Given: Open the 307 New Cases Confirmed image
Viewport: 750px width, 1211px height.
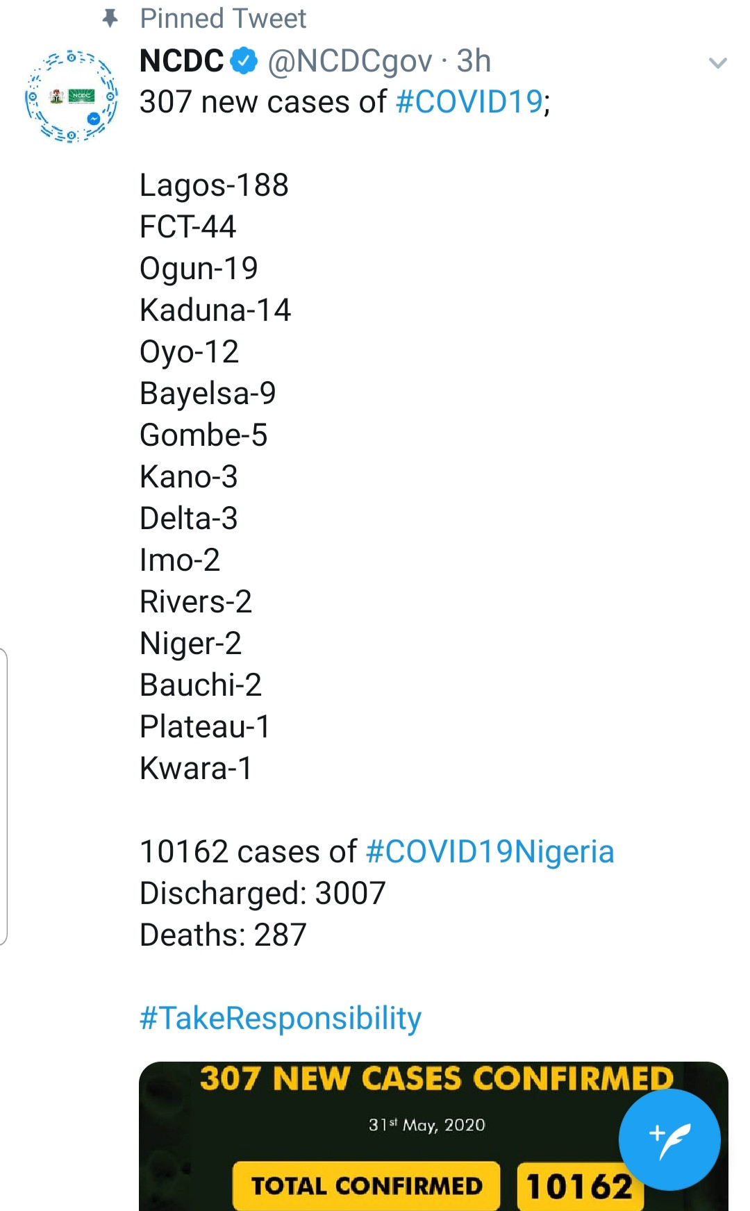Looking at the screenshot, I should point(433,1136).
